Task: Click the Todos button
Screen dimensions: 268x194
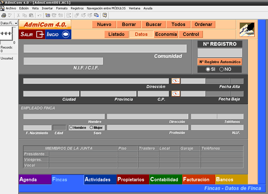Action: pos(178,25)
